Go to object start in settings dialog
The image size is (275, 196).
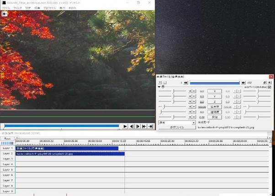[x=186, y=83]
